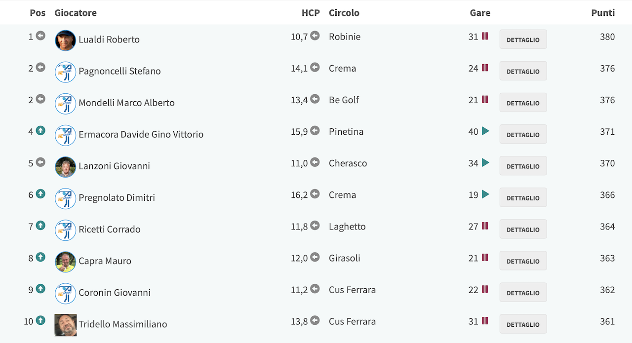Screen dimensions: 632x343
Task: Sort the table by the Punti column header
Action: (603, 13)
